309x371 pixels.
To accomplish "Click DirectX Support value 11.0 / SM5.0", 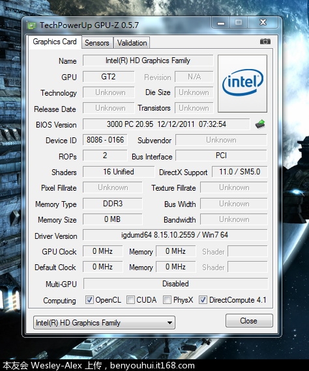I will click(x=239, y=172).
